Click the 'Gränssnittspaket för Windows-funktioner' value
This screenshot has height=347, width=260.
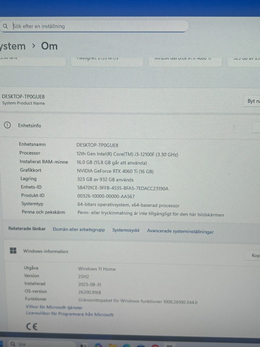coord(138,301)
